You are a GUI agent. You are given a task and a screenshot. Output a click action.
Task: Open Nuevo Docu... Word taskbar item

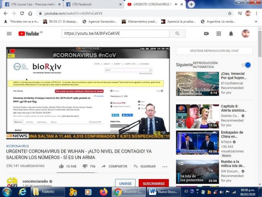click(164, 192)
